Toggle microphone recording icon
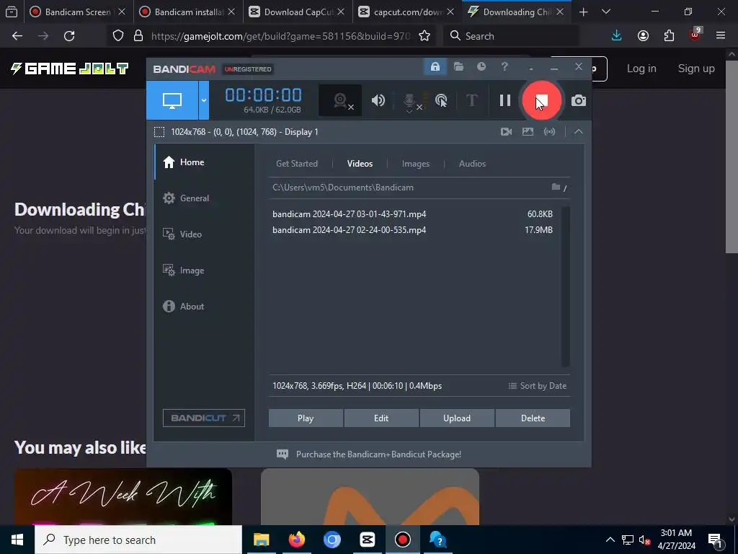 (409, 101)
